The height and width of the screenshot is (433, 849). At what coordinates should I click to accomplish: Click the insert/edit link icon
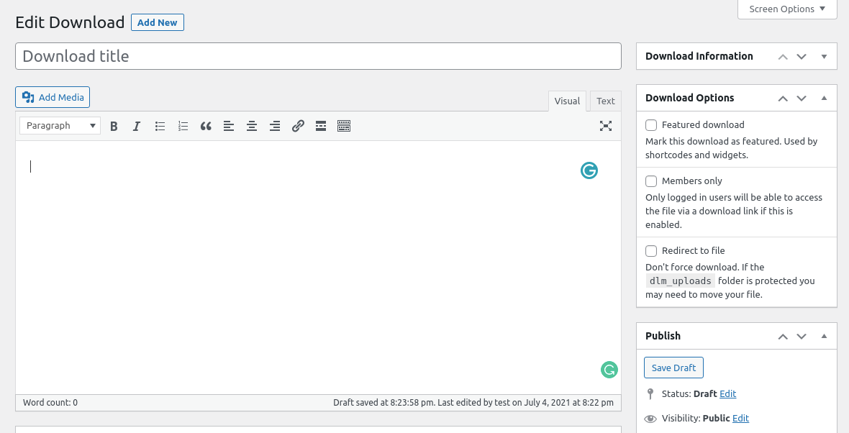[x=298, y=126]
